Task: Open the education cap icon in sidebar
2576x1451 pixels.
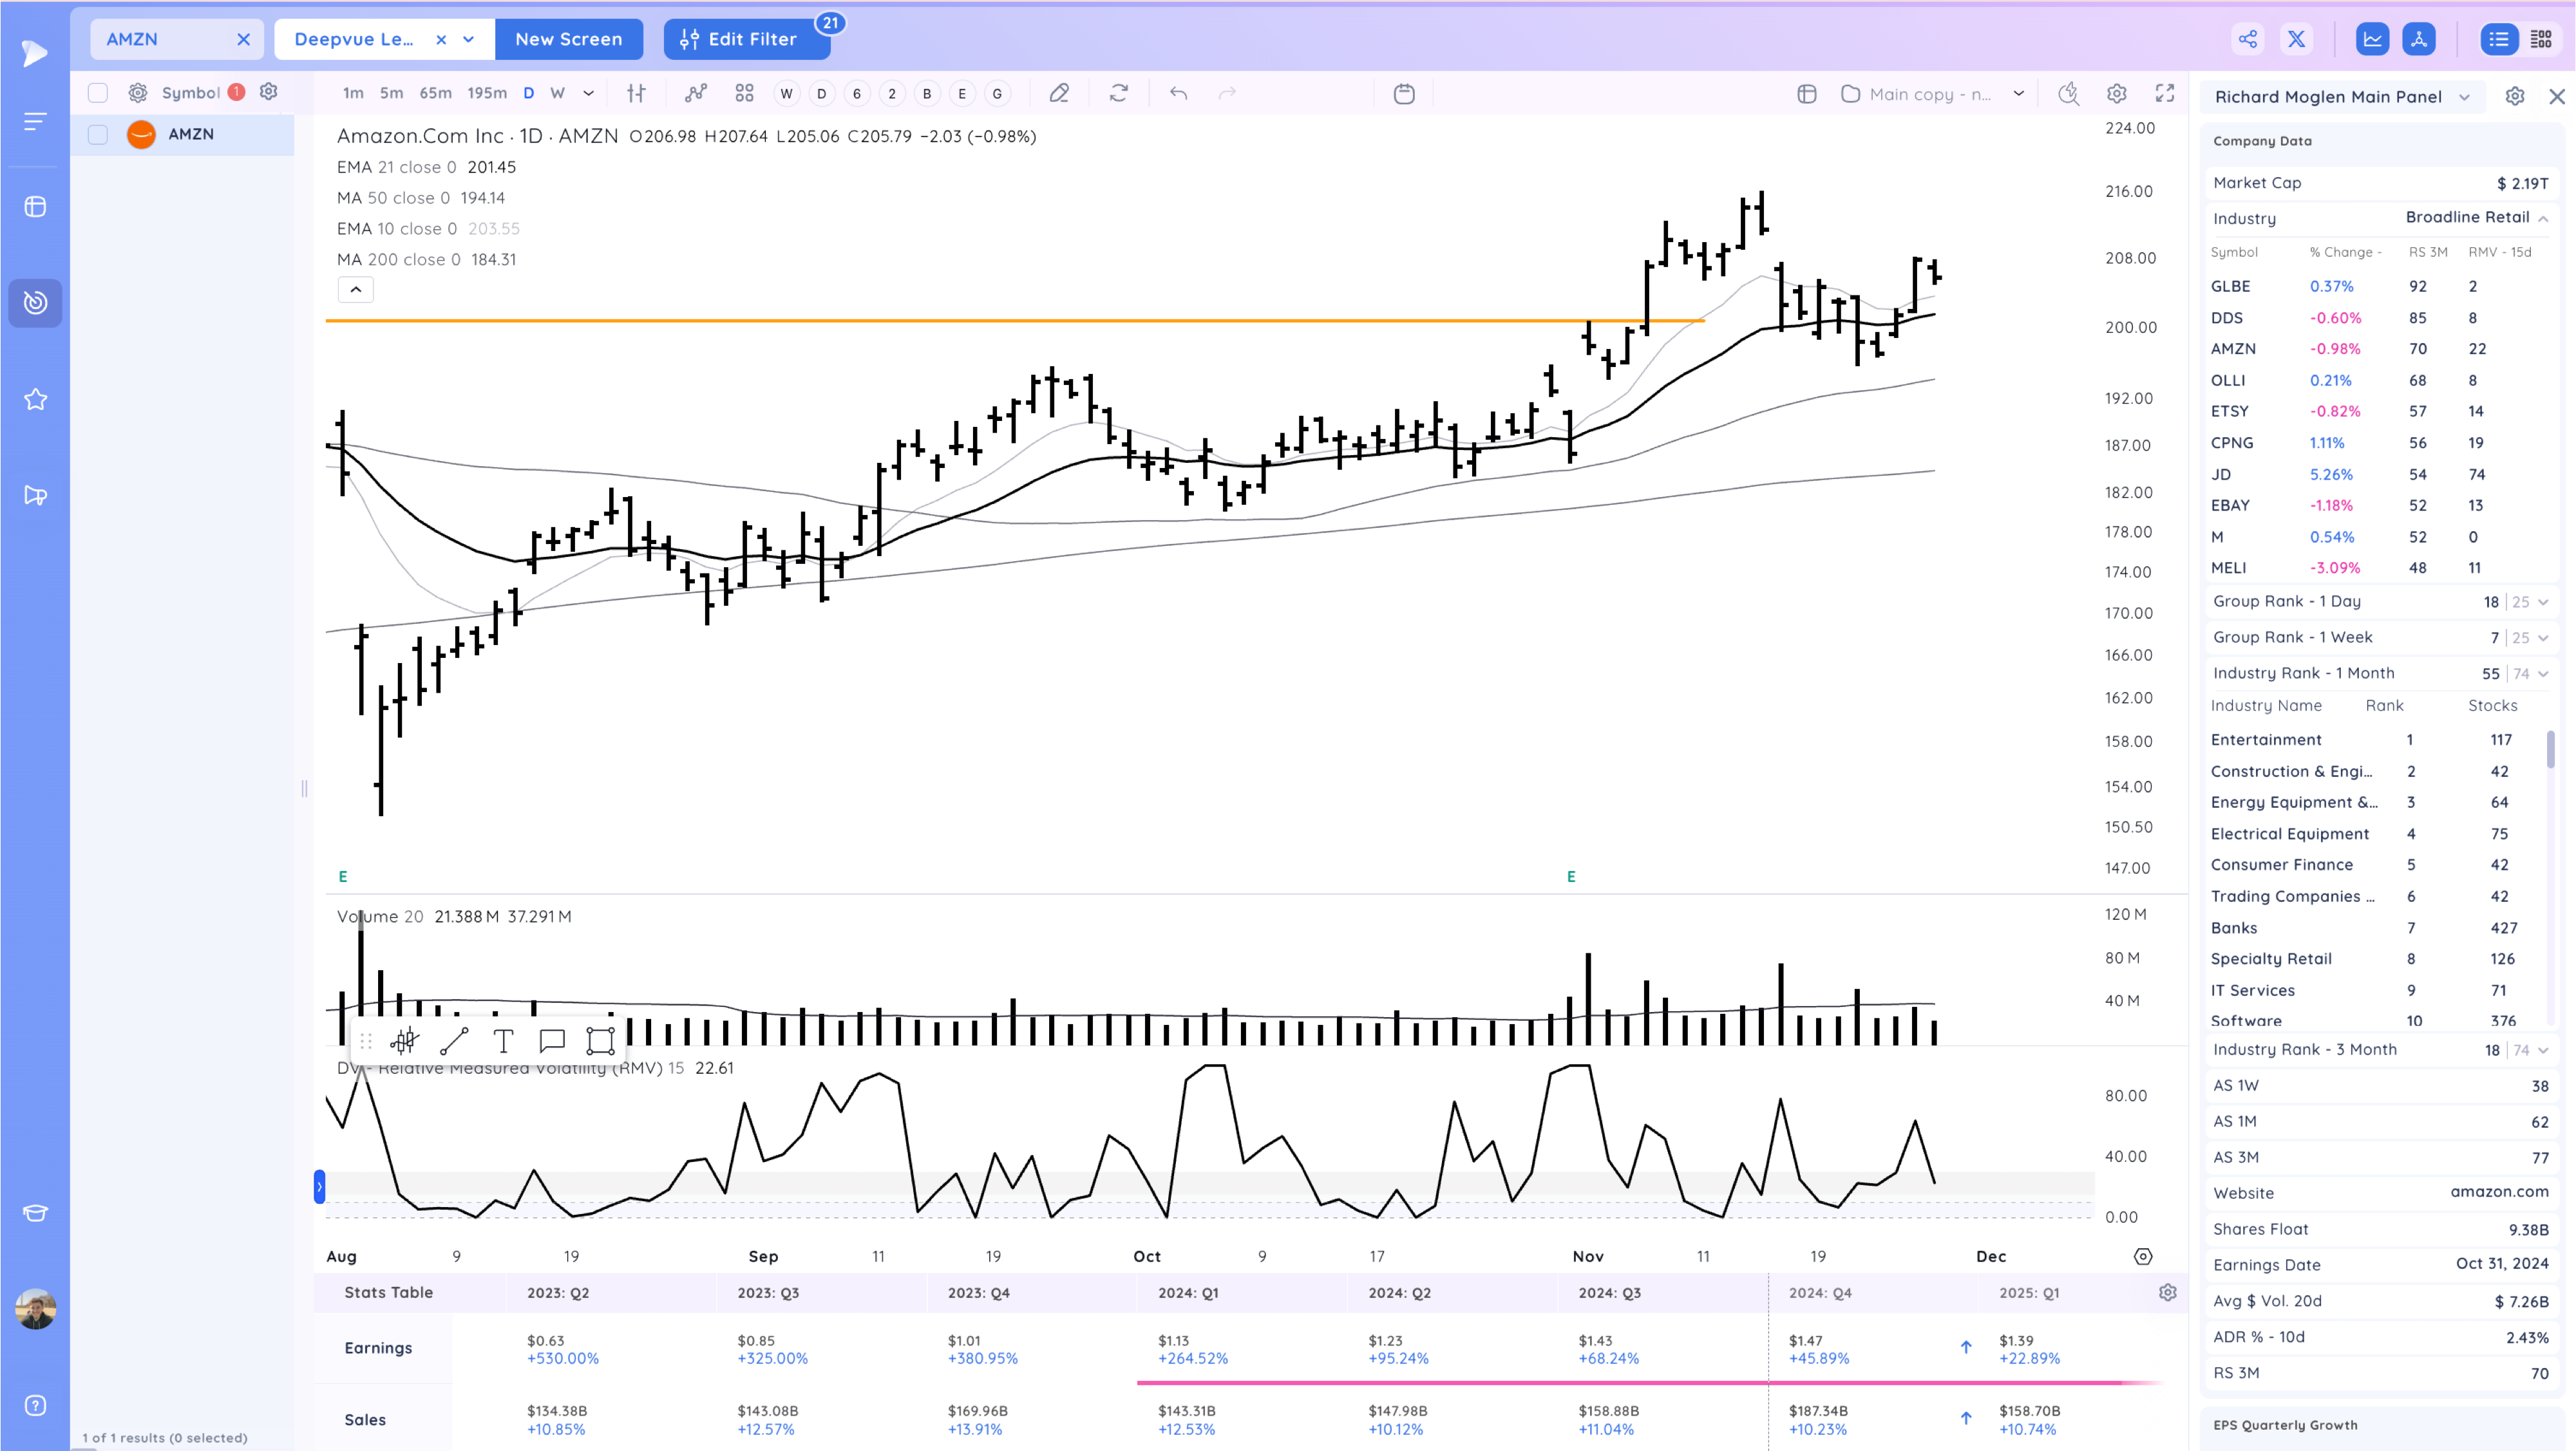Action: [x=35, y=1212]
